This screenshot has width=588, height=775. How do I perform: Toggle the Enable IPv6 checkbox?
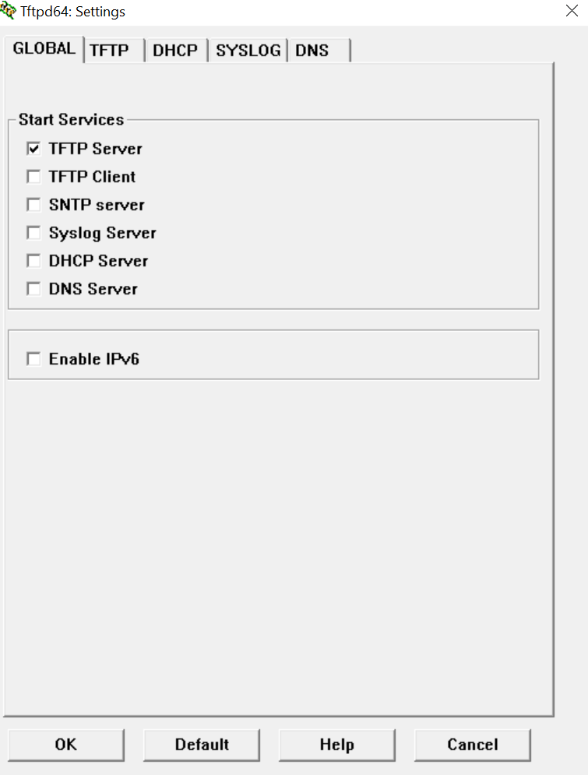33,359
